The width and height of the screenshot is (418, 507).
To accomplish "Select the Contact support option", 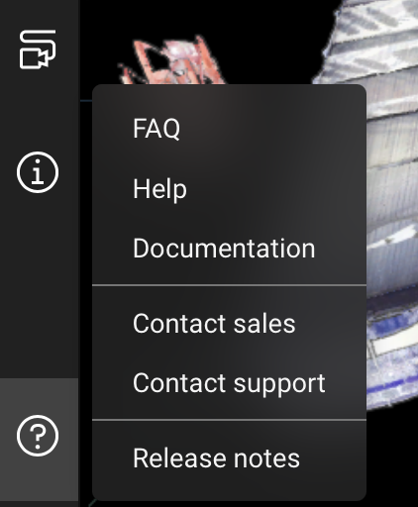I will (x=229, y=383).
